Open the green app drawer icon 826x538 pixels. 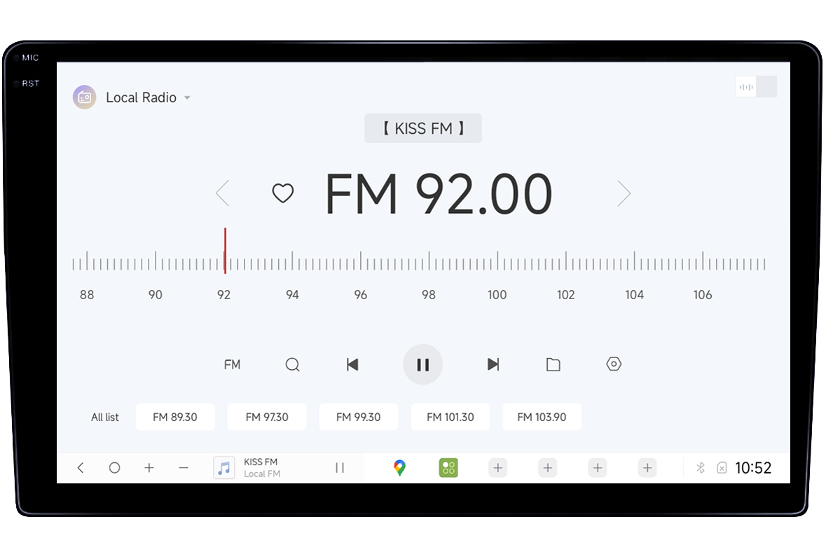(x=448, y=467)
